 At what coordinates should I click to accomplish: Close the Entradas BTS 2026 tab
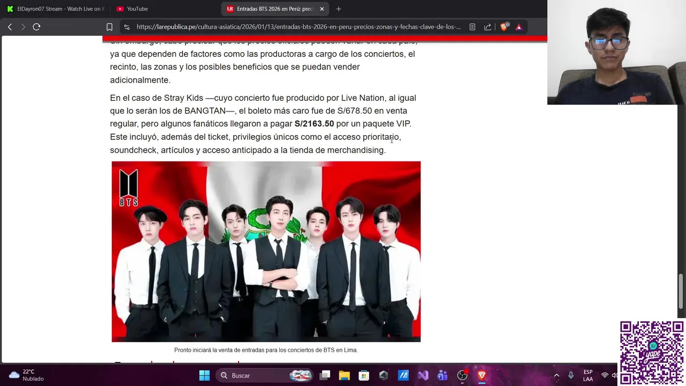322,9
